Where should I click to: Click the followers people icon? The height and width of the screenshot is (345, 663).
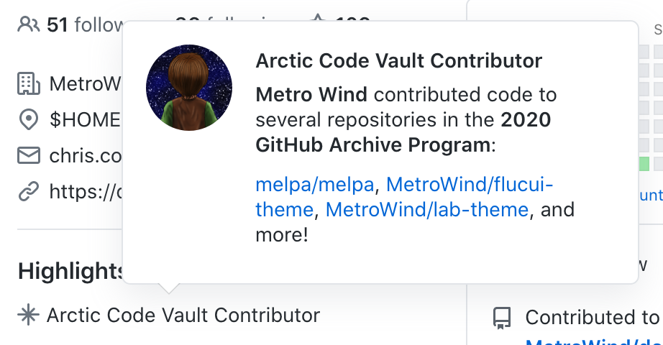coord(29,25)
